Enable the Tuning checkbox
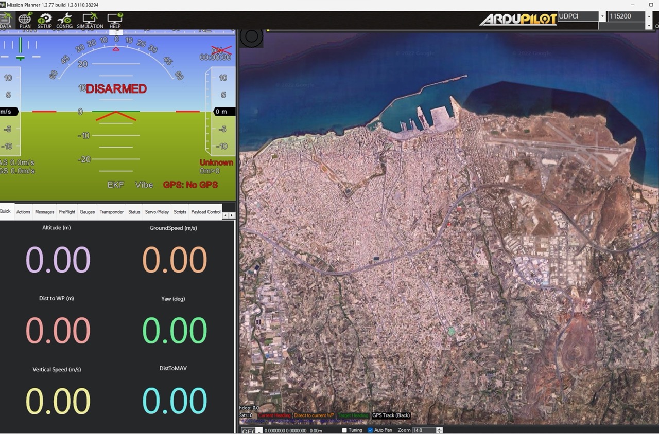 pos(344,430)
